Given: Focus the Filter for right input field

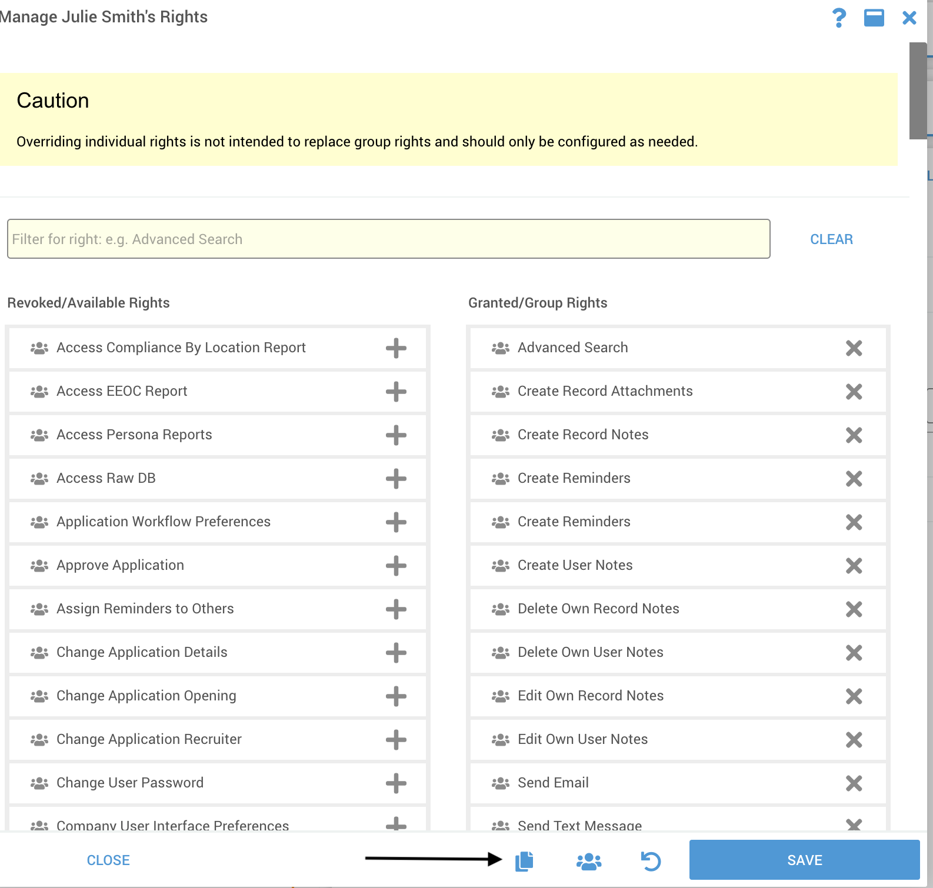Looking at the screenshot, I should click(388, 239).
